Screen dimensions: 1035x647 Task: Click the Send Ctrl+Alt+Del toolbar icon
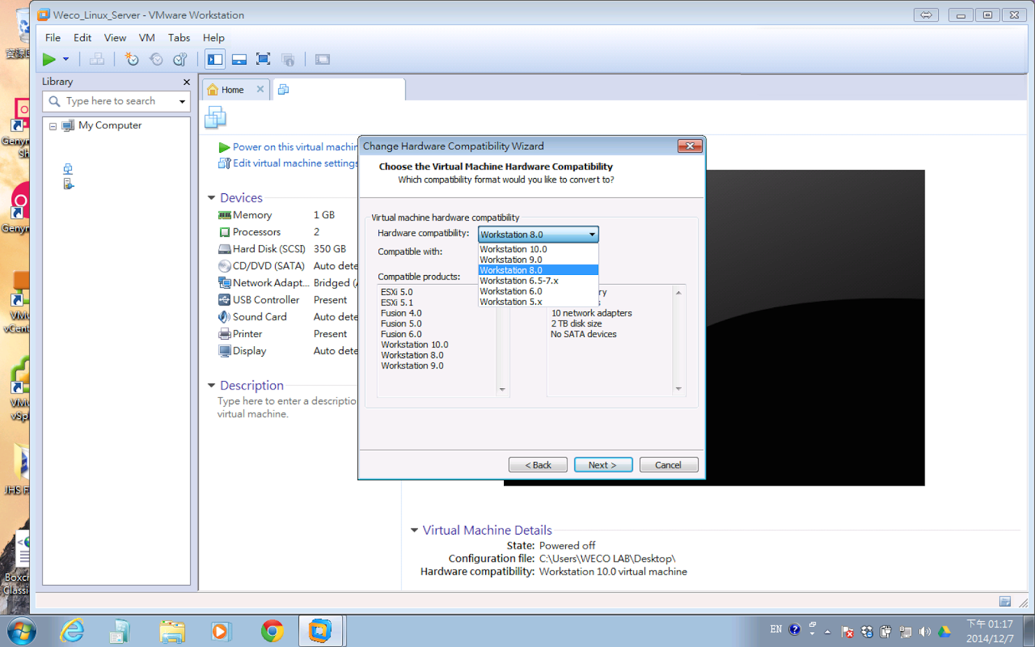tap(97, 60)
